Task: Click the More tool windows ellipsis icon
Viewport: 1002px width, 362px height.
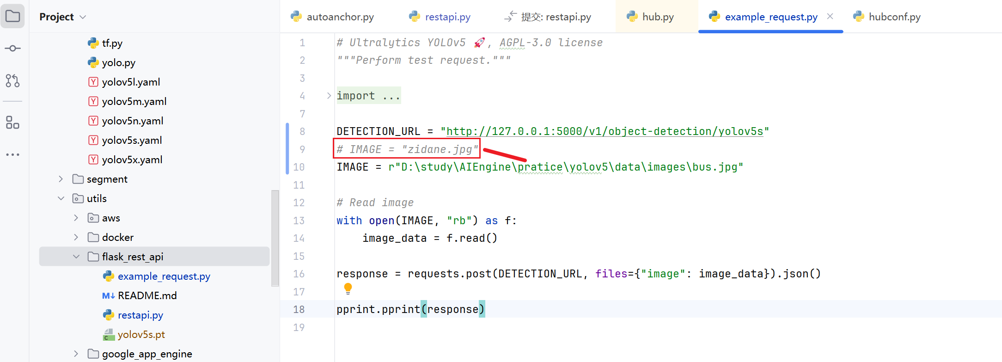Action: click(x=12, y=154)
